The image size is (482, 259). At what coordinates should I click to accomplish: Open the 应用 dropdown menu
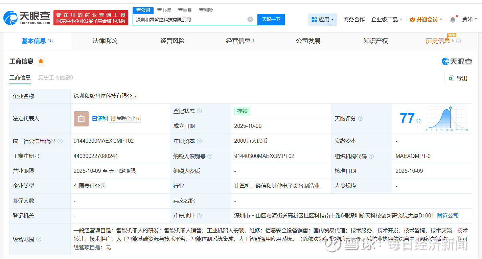pos(322,20)
